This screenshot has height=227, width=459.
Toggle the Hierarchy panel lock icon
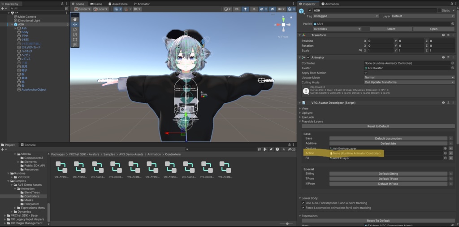click(x=62, y=4)
